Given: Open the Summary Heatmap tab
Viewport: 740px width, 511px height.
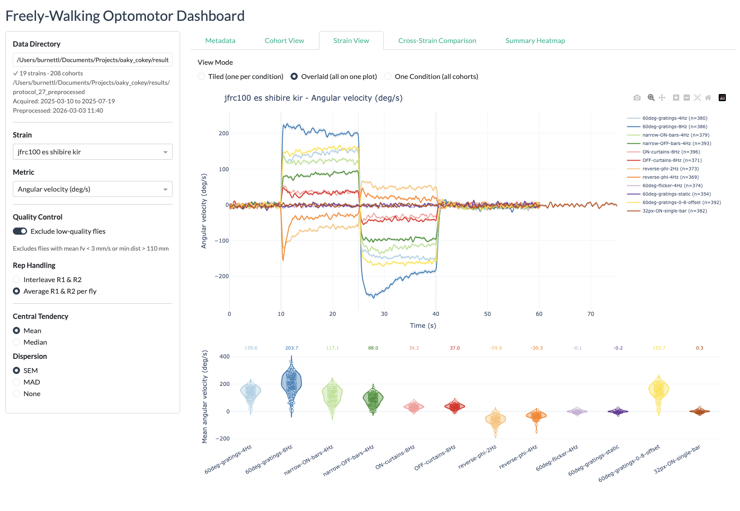Looking at the screenshot, I should click(x=535, y=40).
